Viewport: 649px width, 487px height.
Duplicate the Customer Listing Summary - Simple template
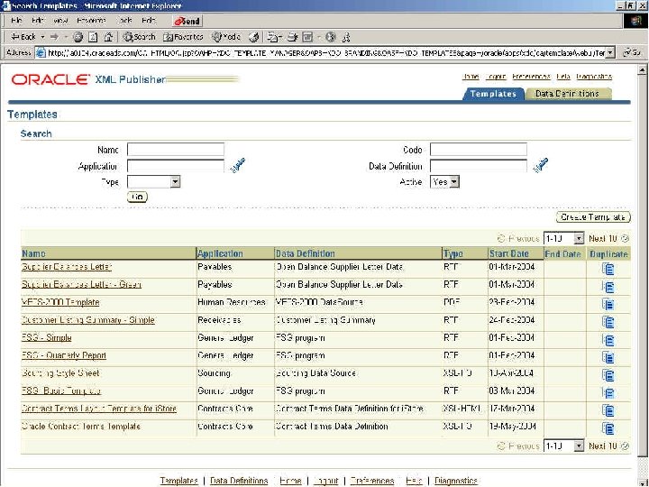coord(608,322)
